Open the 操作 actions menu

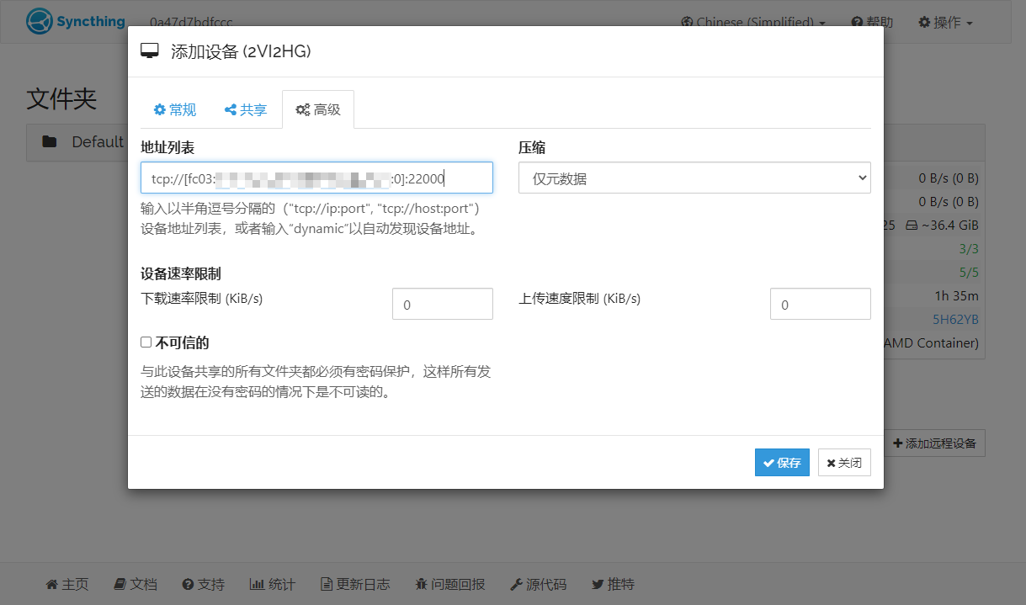coord(945,22)
